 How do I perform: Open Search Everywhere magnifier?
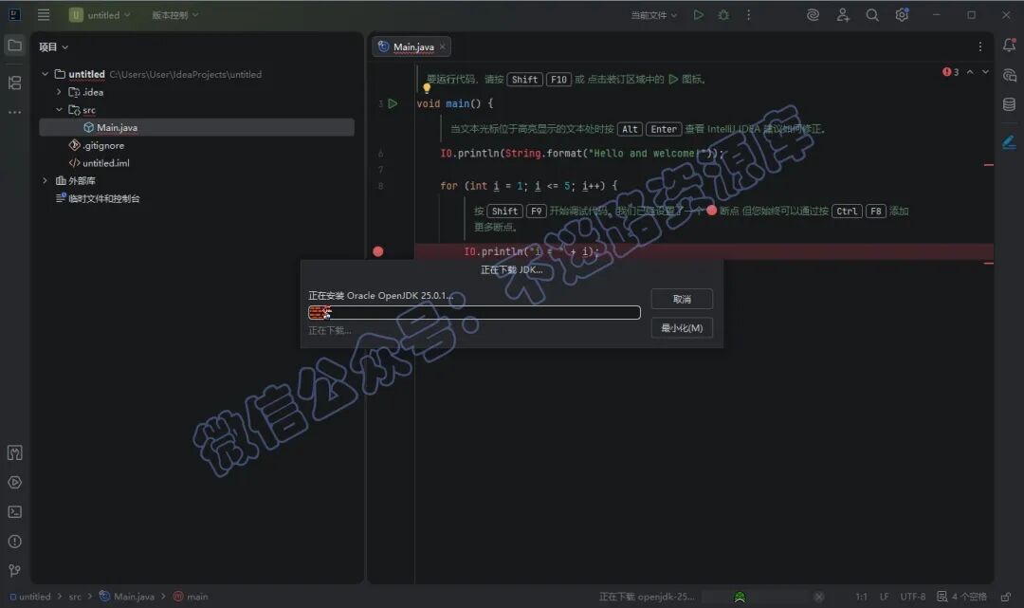point(872,14)
